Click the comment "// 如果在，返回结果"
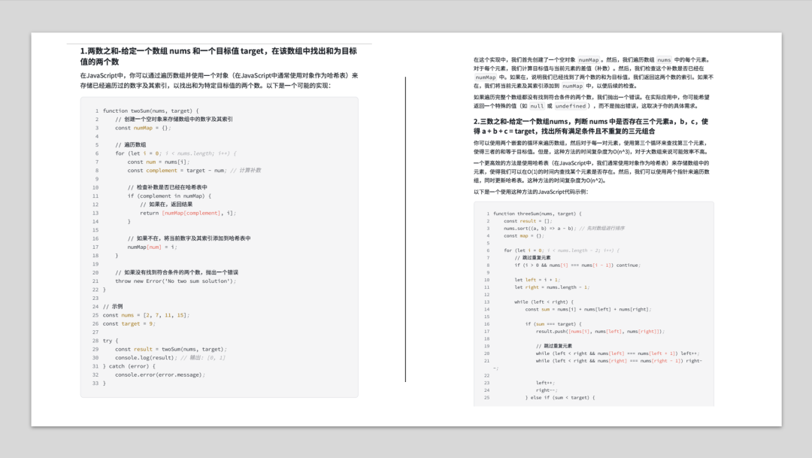 166,205
